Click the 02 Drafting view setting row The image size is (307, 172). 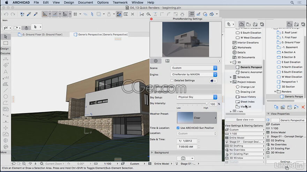(245, 146)
